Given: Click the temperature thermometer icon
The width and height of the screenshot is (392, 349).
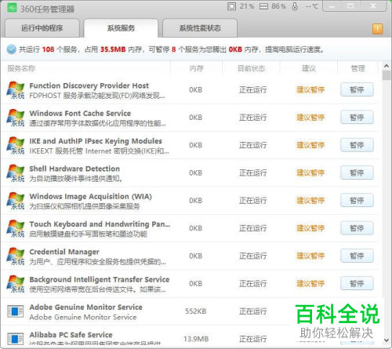Looking at the screenshot, I should (x=295, y=6).
